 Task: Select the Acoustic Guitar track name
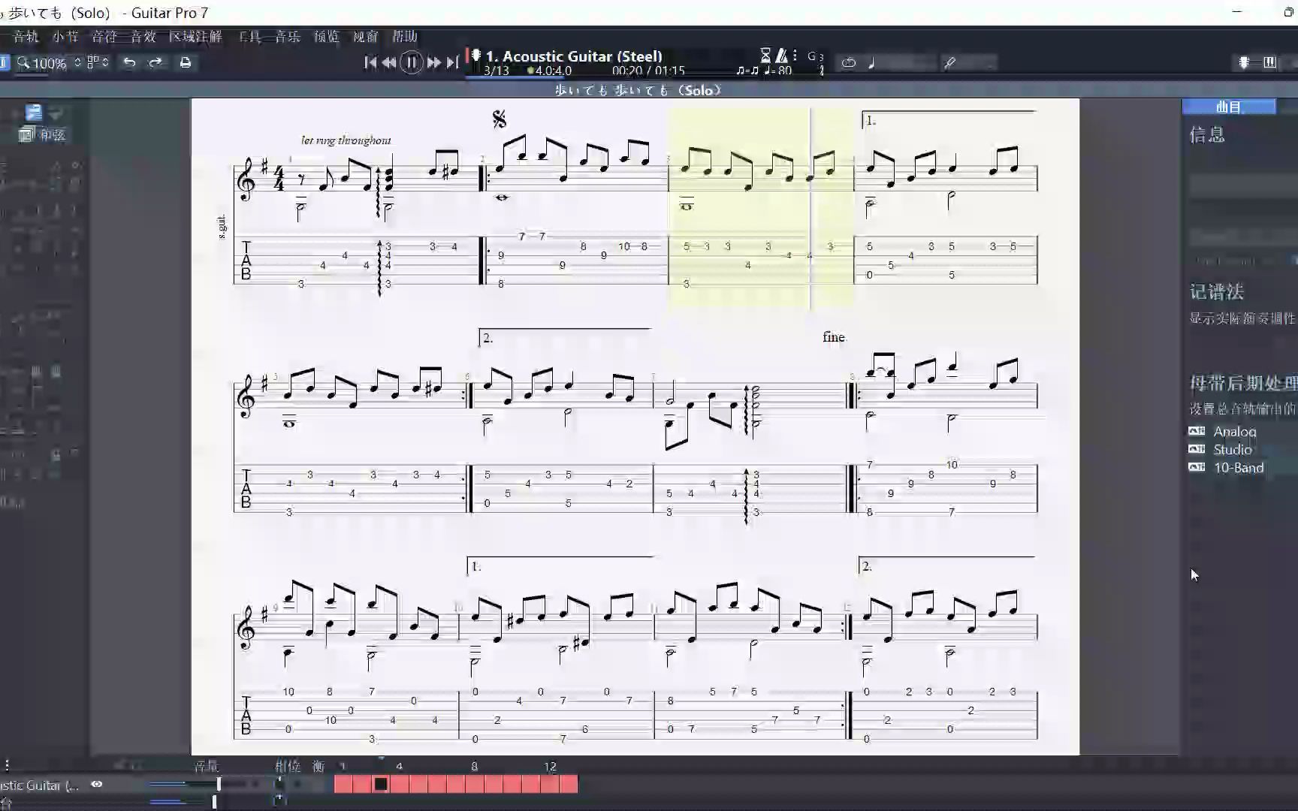point(40,785)
